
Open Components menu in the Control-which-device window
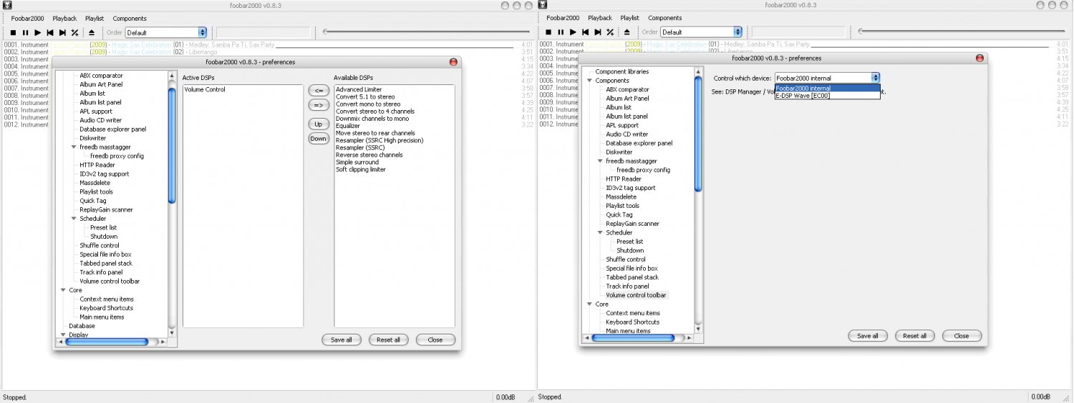click(665, 19)
